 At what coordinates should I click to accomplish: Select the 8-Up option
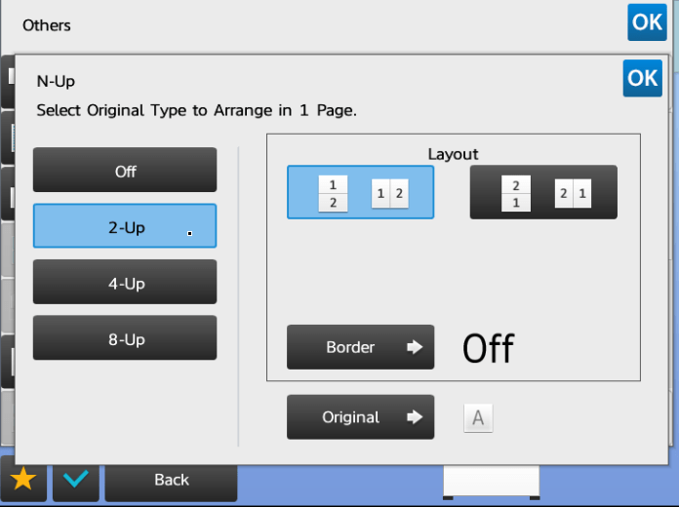point(125,337)
